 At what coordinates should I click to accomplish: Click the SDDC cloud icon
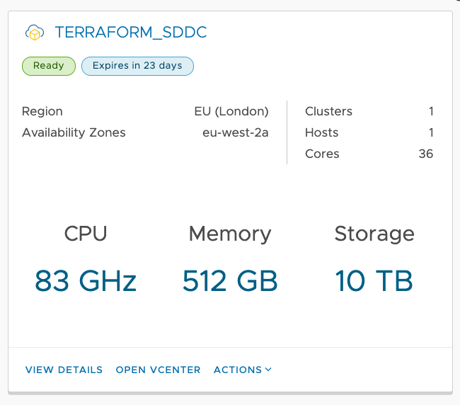point(34,33)
